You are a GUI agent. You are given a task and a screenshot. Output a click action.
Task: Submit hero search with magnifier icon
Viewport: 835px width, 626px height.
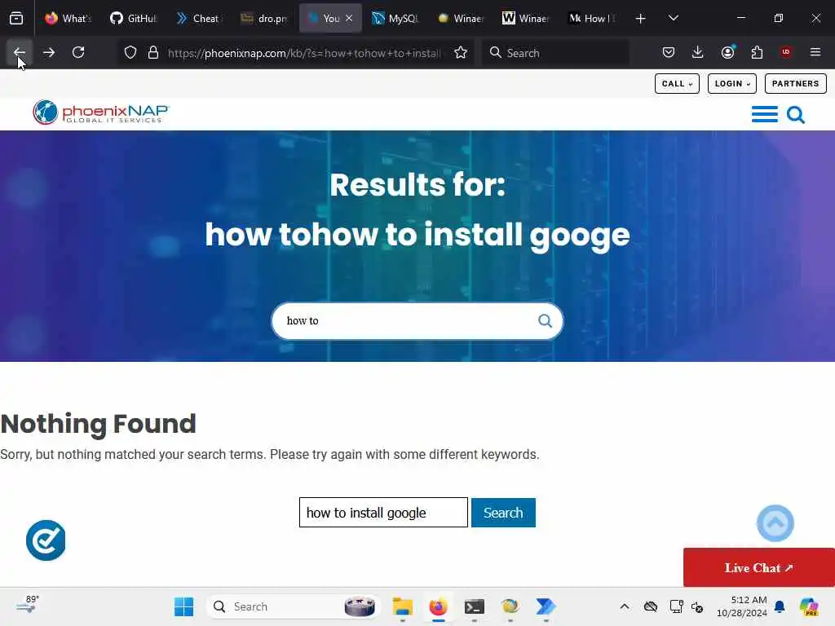(x=545, y=320)
